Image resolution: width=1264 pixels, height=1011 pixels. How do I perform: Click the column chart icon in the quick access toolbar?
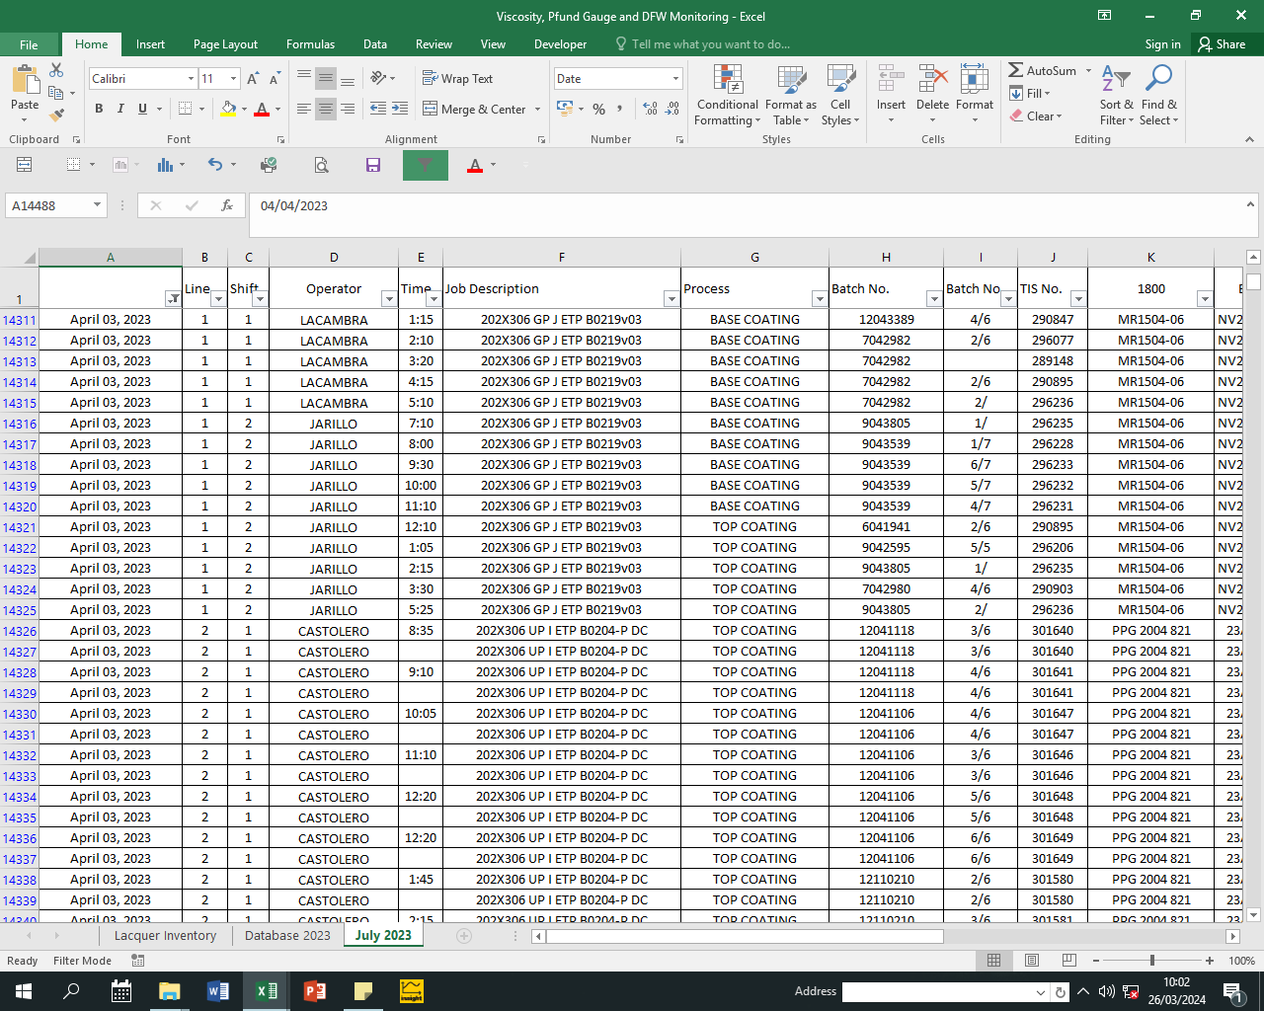(x=165, y=165)
